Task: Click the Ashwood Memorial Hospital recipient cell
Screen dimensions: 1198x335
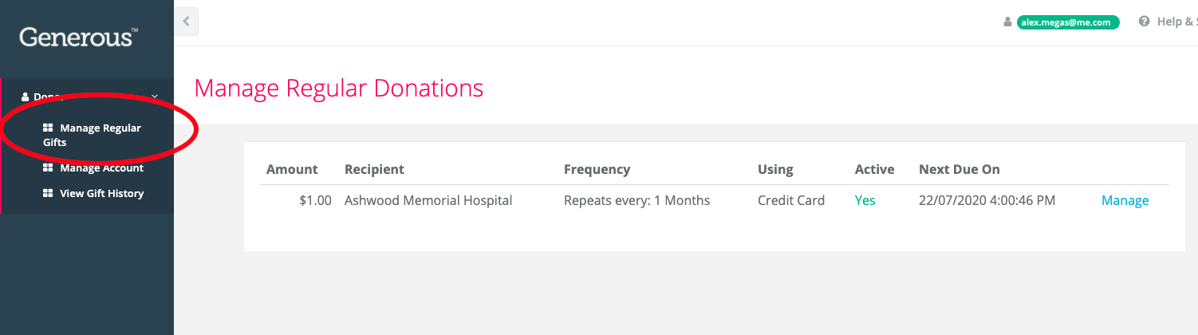Action: click(428, 200)
